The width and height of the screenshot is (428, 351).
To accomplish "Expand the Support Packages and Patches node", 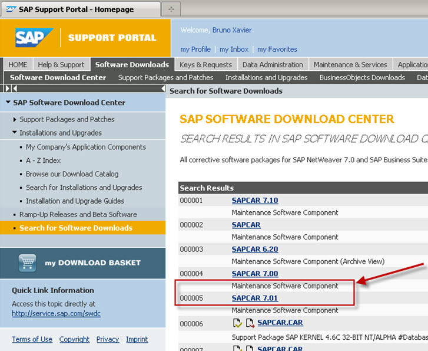I will point(15,119).
